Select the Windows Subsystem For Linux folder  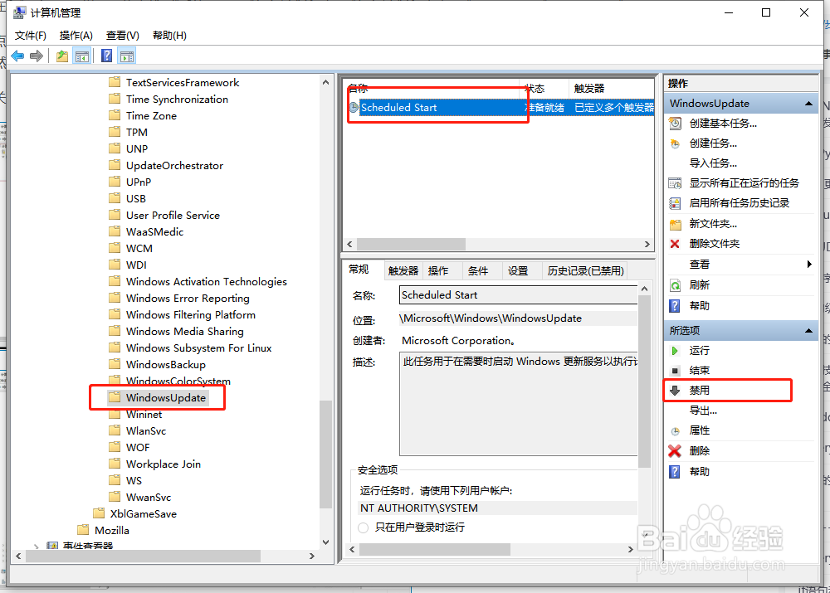coord(198,348)
